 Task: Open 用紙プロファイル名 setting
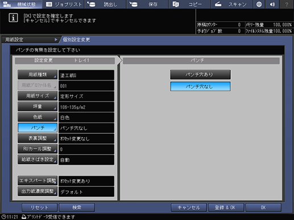38,85
